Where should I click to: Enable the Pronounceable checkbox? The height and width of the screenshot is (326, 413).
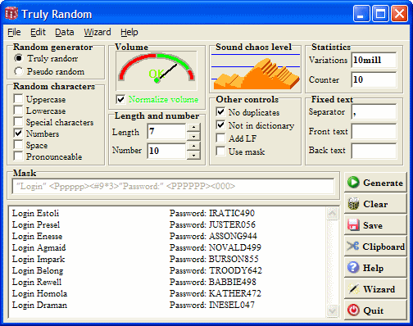coord(18,156)
